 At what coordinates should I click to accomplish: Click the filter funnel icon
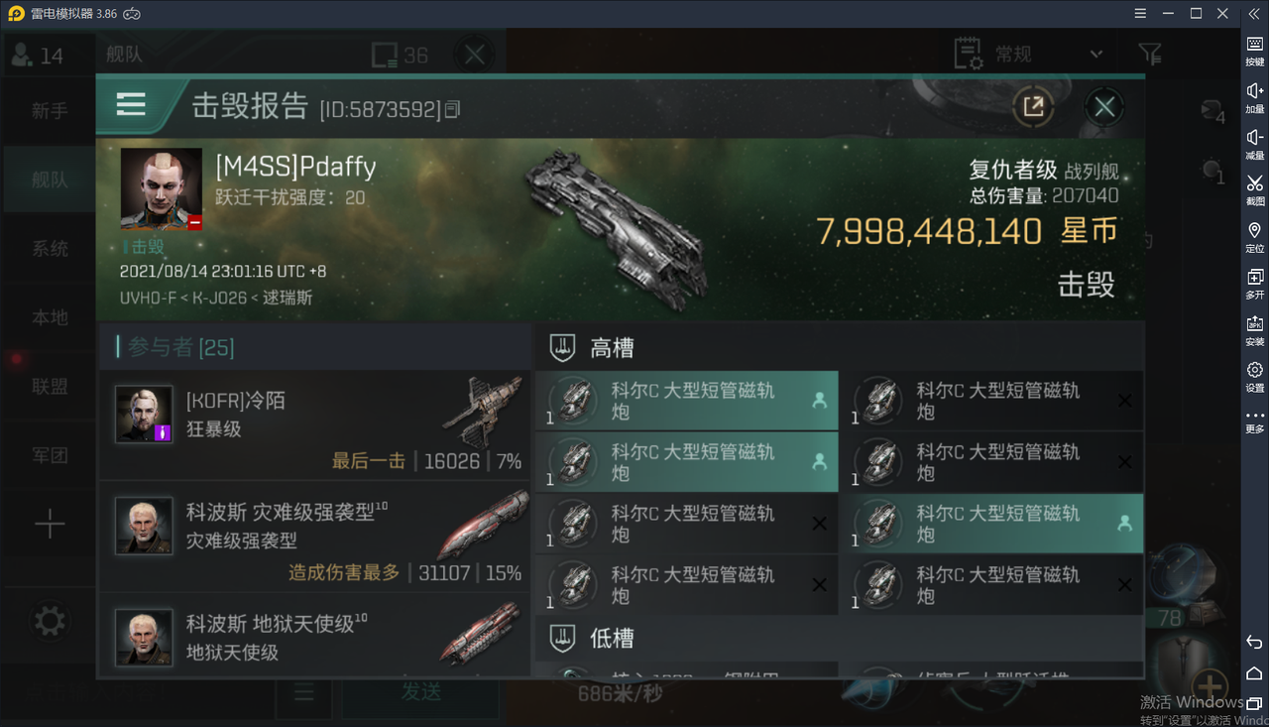tap(1150, 54)
